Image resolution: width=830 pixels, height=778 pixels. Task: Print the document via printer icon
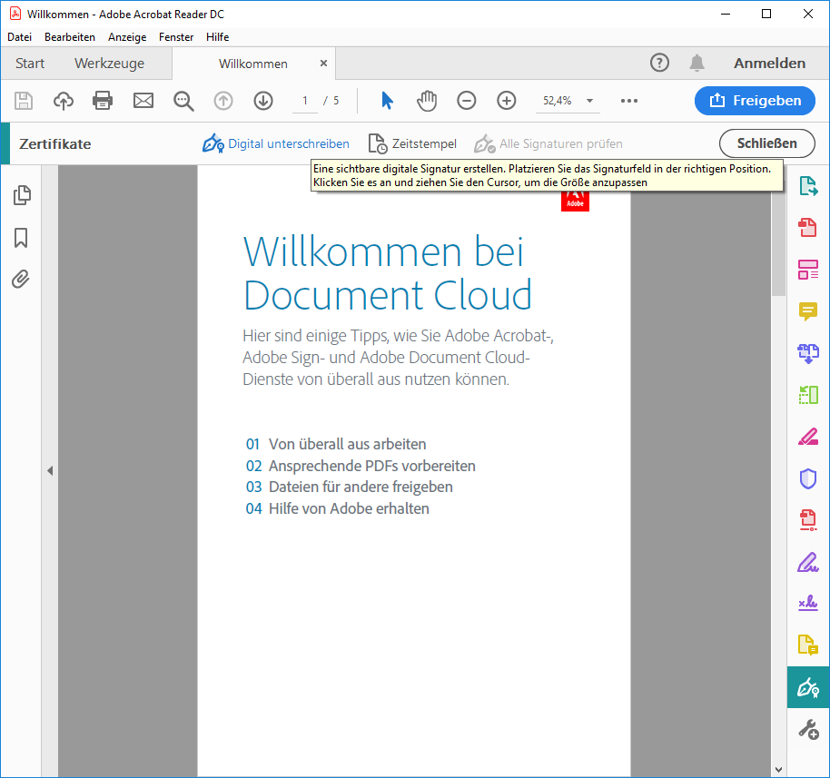tap(103, 101)
